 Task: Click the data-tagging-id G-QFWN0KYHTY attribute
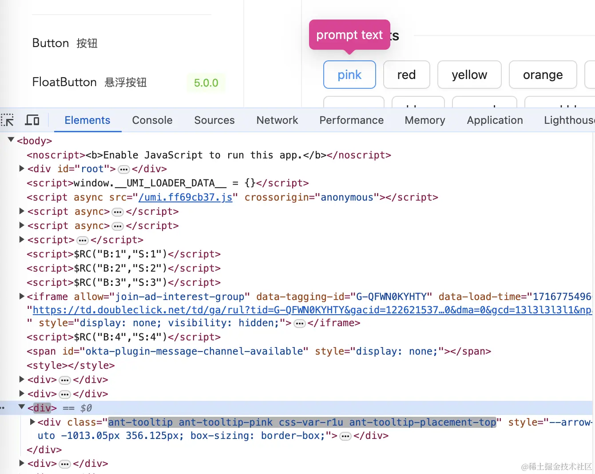[x=344, y=296]
